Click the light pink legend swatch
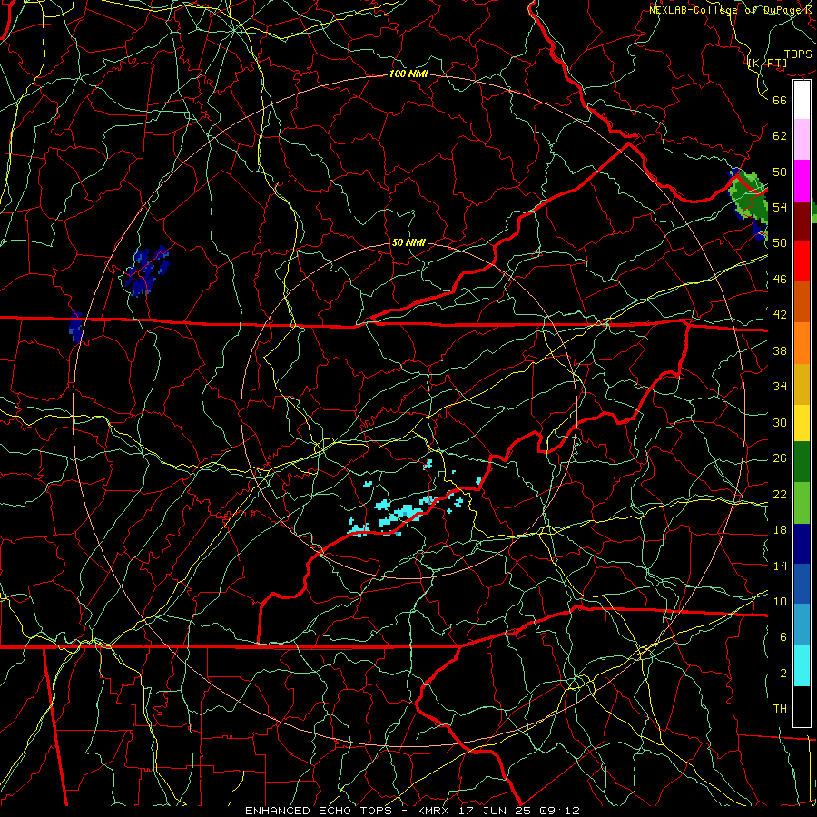The image size is (817, 817). click(x=802, y=140)
